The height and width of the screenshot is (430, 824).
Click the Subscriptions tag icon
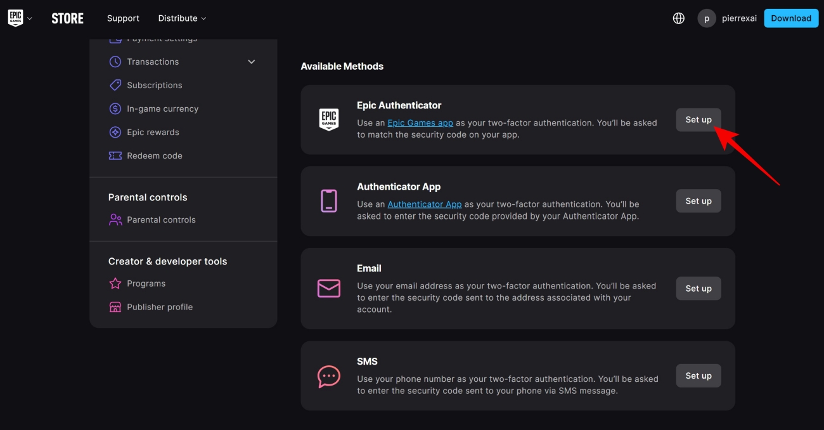click(115, 85)
